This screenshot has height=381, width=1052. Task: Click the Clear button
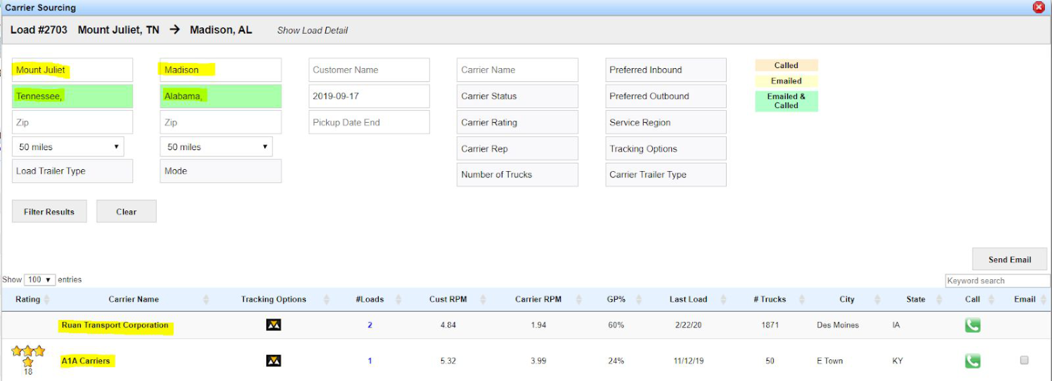point(126,211)
